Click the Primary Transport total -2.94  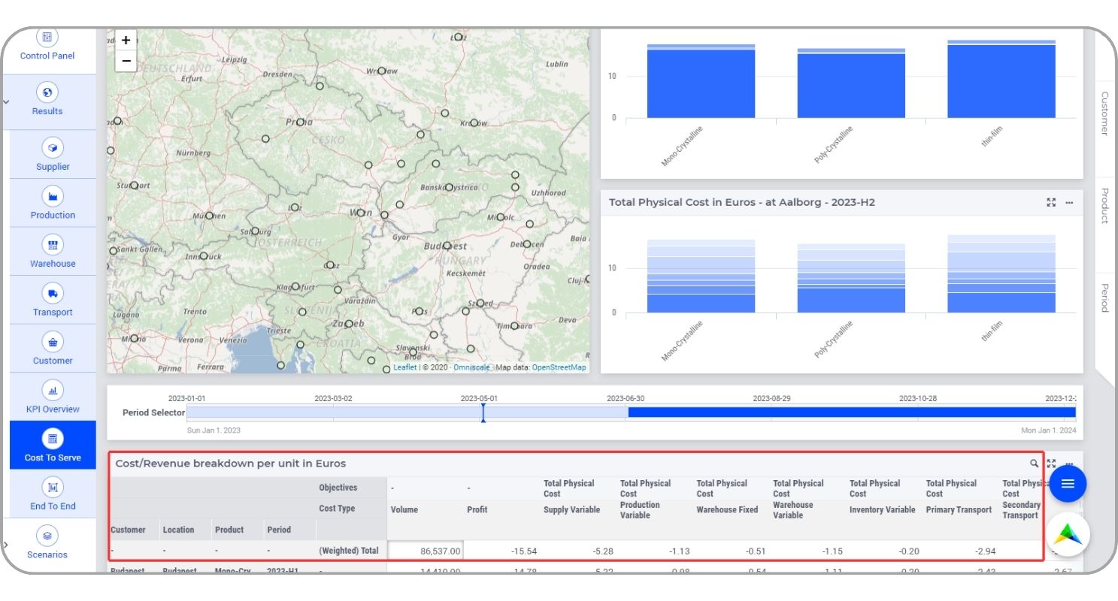point(985,551)
